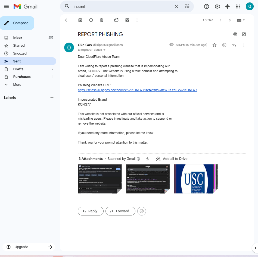Clear the search with the X icon
258x257 pixels.
pos(176,7)
